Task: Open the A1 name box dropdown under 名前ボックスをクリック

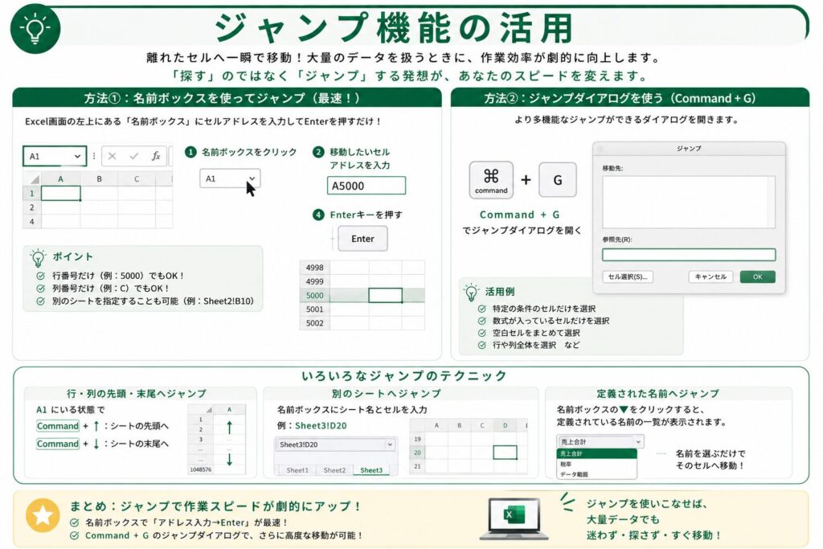Action: (252, 178)
